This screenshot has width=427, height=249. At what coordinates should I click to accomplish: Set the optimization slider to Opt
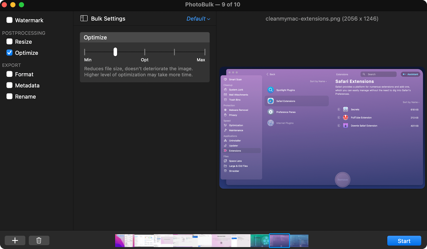pyautogui.click(x=144, y=52)
